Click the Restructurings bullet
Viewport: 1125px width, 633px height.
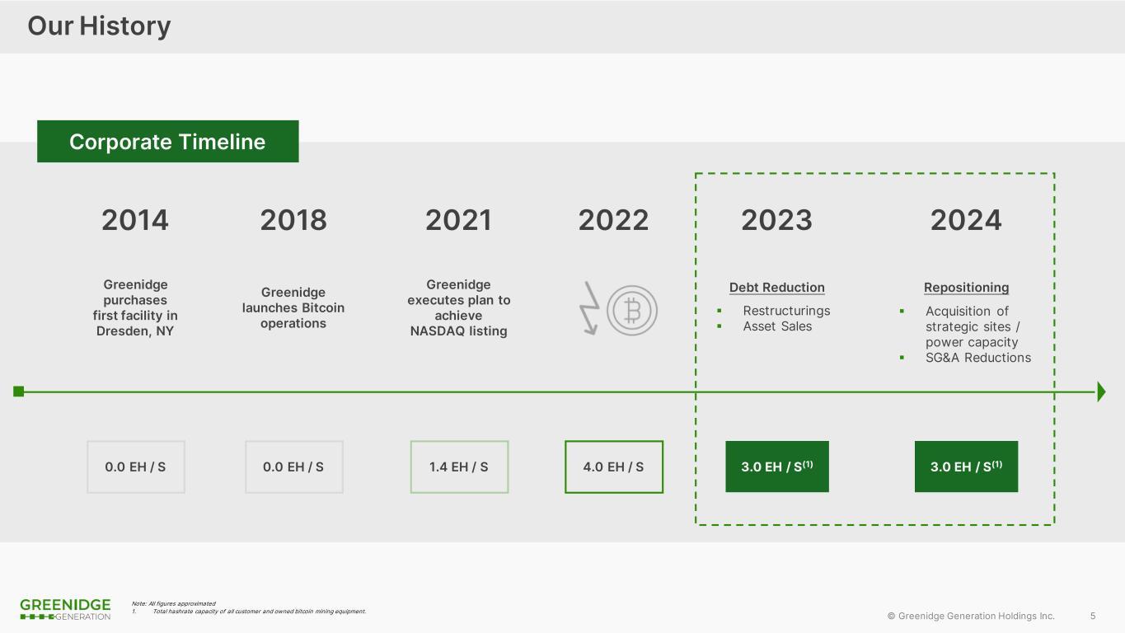[x=786, y=311]
